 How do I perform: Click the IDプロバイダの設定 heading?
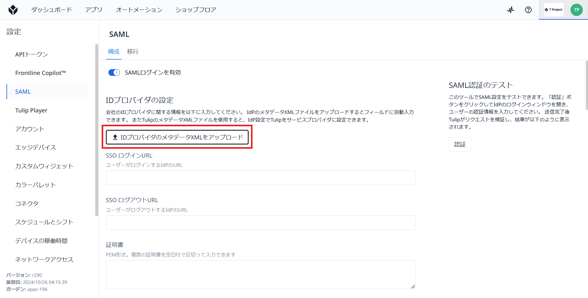tap(140, 100)
